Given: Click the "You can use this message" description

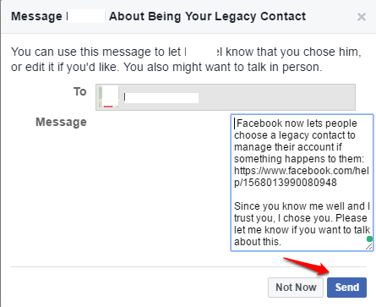Looking at the screenshot, I should pos(186,59).
